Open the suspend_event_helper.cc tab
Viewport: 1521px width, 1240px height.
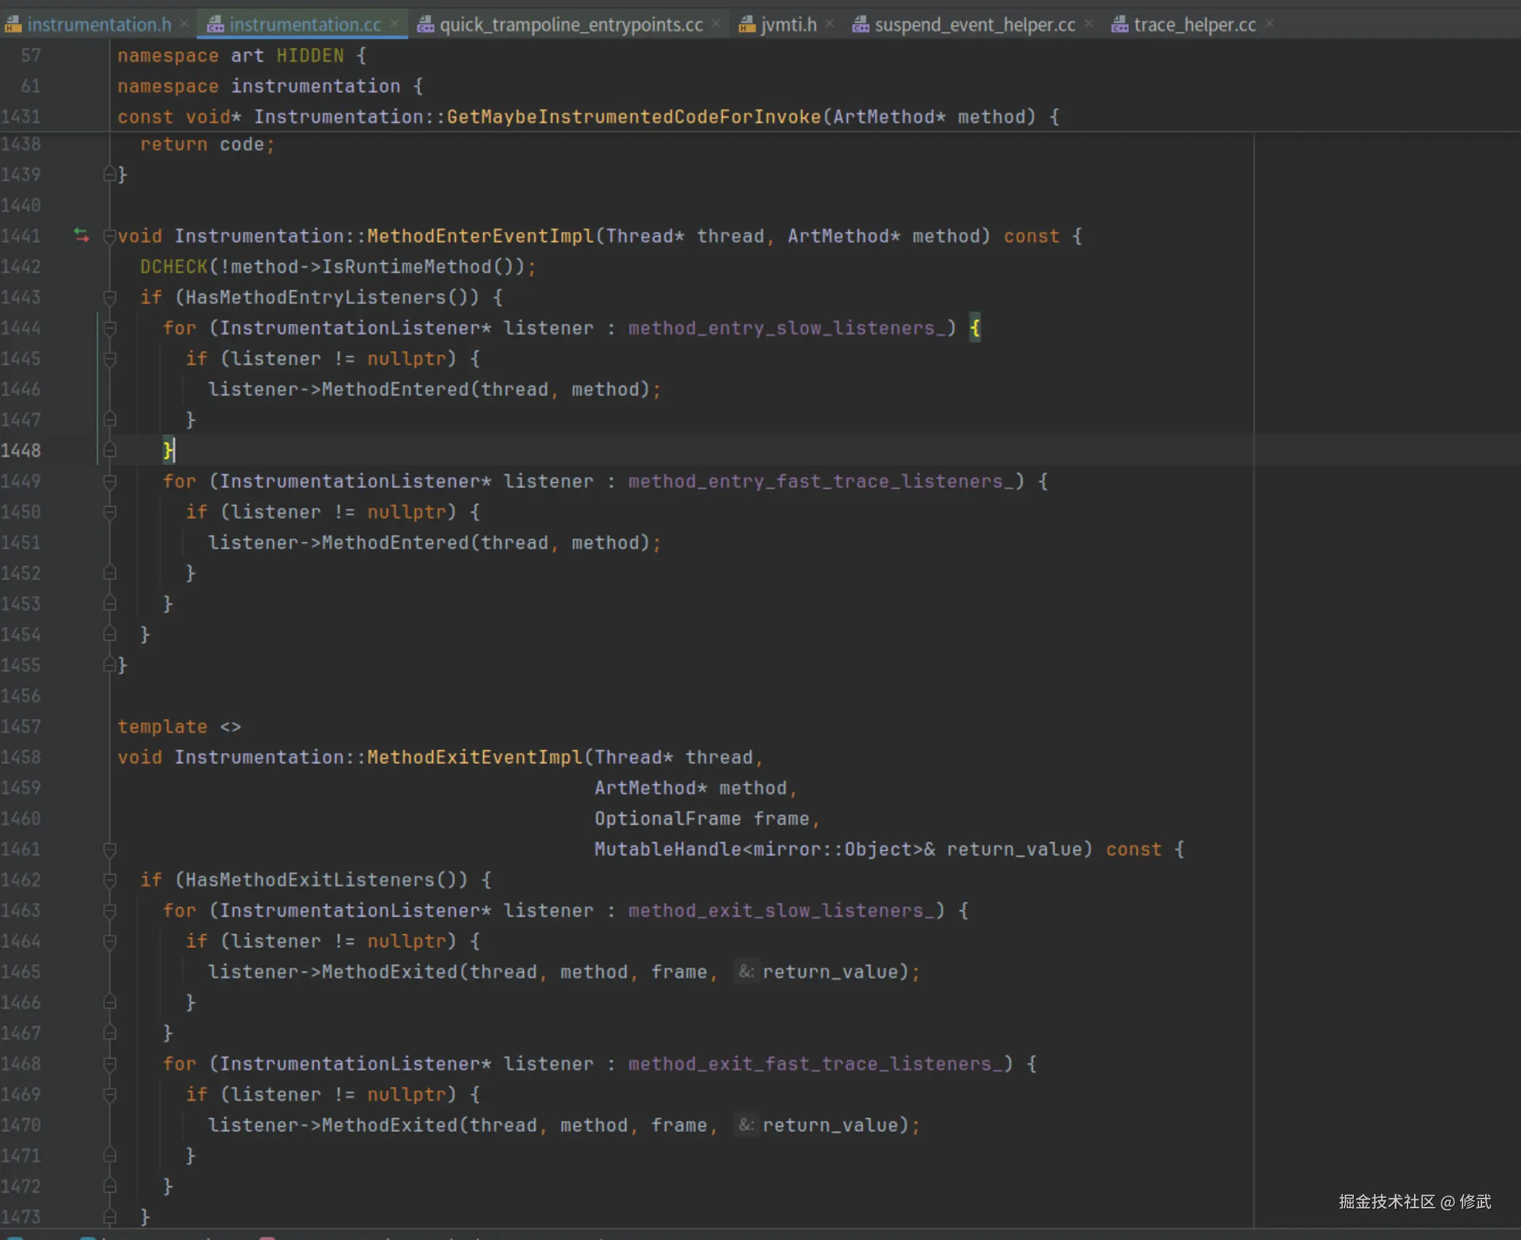point(974,25)
